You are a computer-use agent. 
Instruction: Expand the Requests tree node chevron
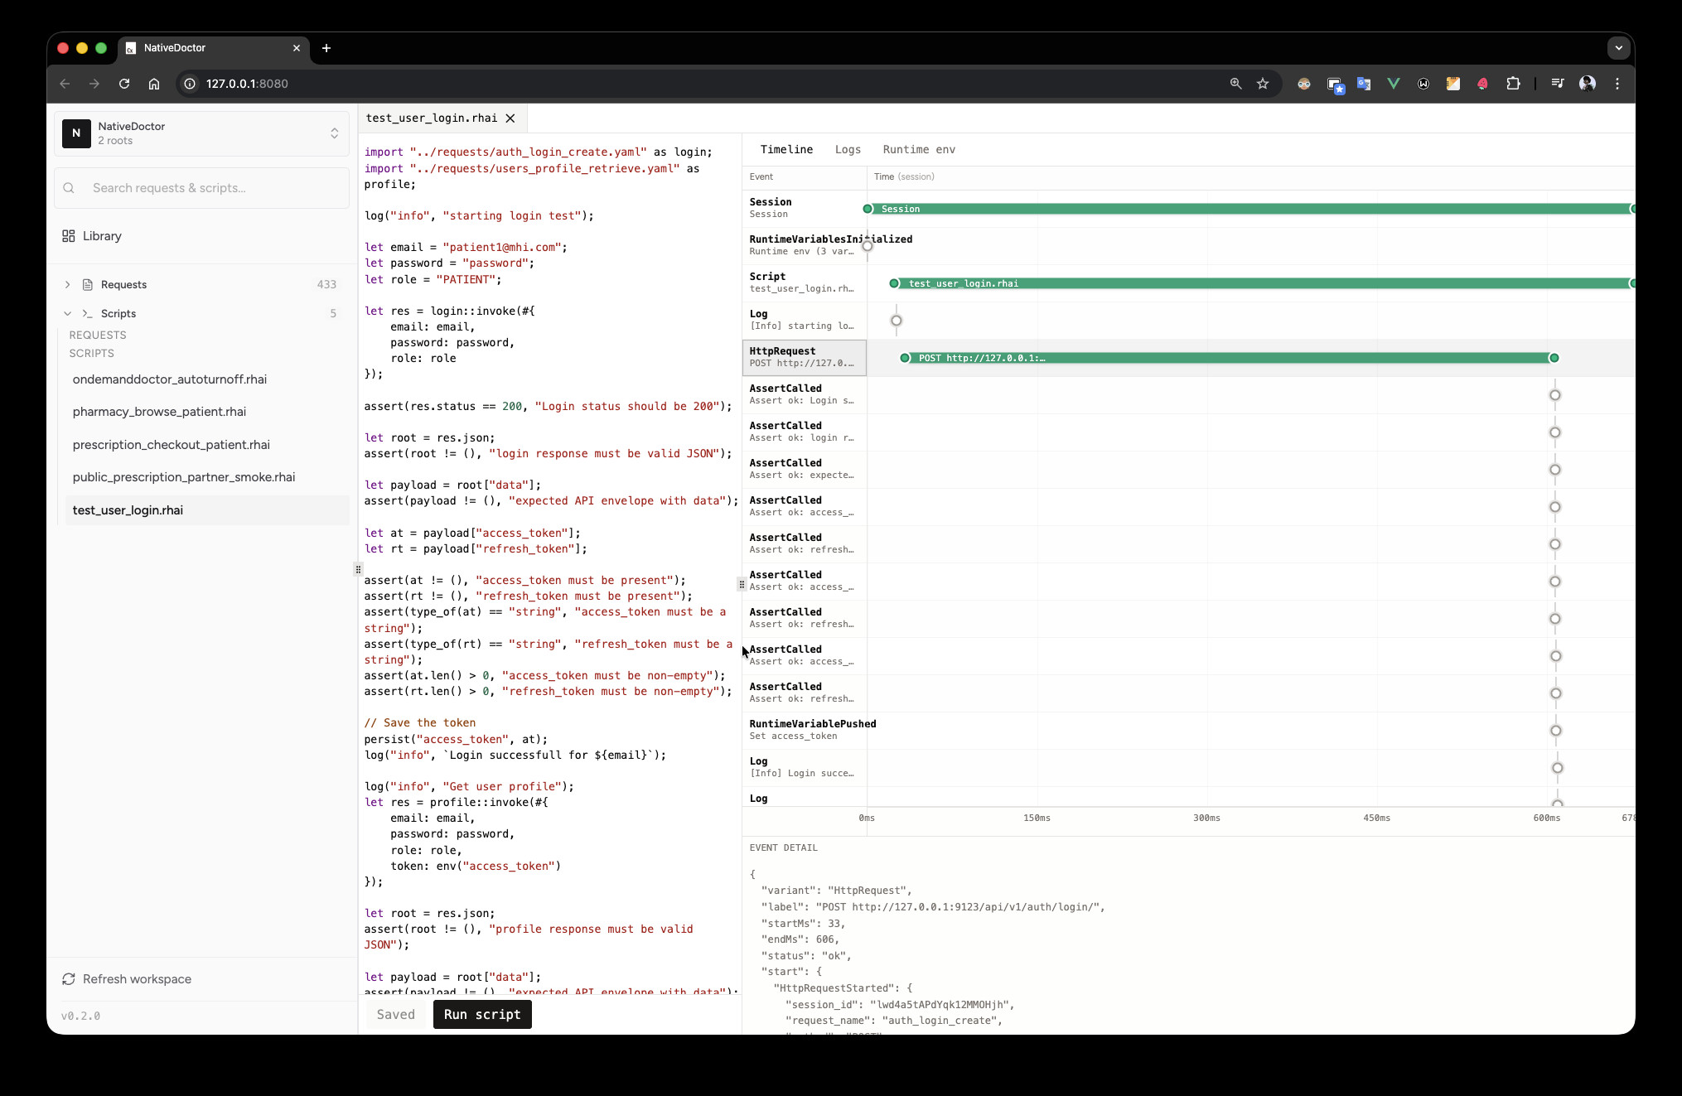[68, 284]
